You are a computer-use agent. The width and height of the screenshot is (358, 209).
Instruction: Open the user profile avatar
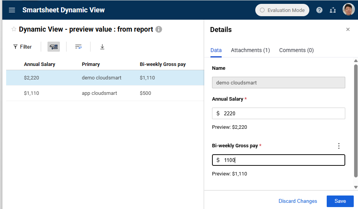(x=348, y=10)
